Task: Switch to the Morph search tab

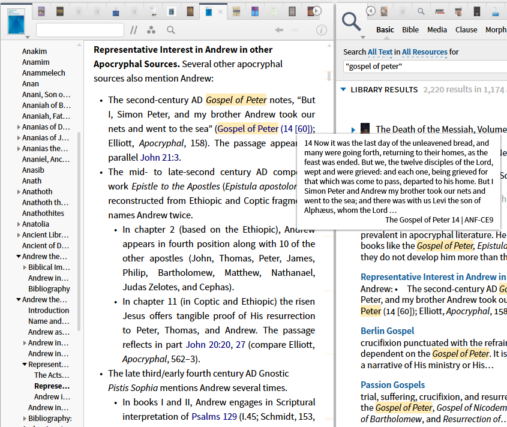Action: [x=496, y=30]
